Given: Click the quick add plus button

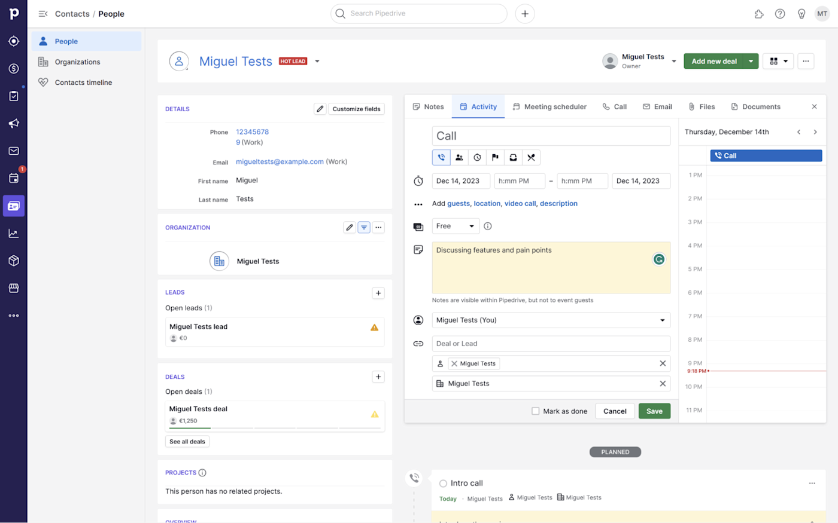Looking at the screenshot, I should [x=525, y=14].
